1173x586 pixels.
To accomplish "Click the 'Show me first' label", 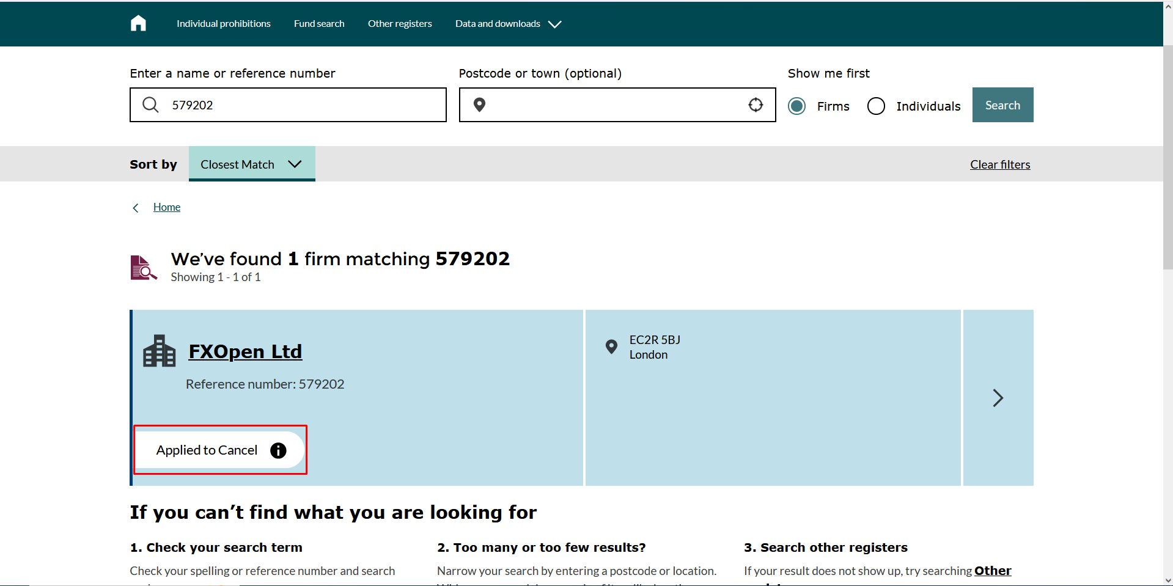I will [x=829, y=73].
